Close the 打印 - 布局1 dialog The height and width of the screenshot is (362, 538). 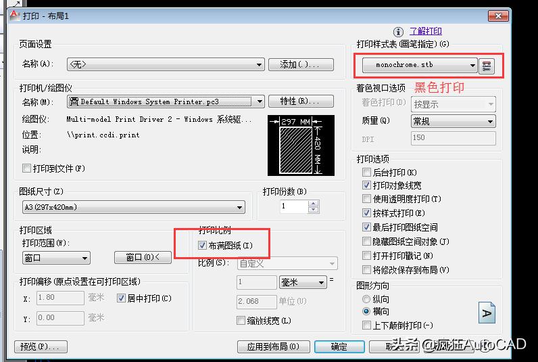pyautogui.click(x=498, y=16)
